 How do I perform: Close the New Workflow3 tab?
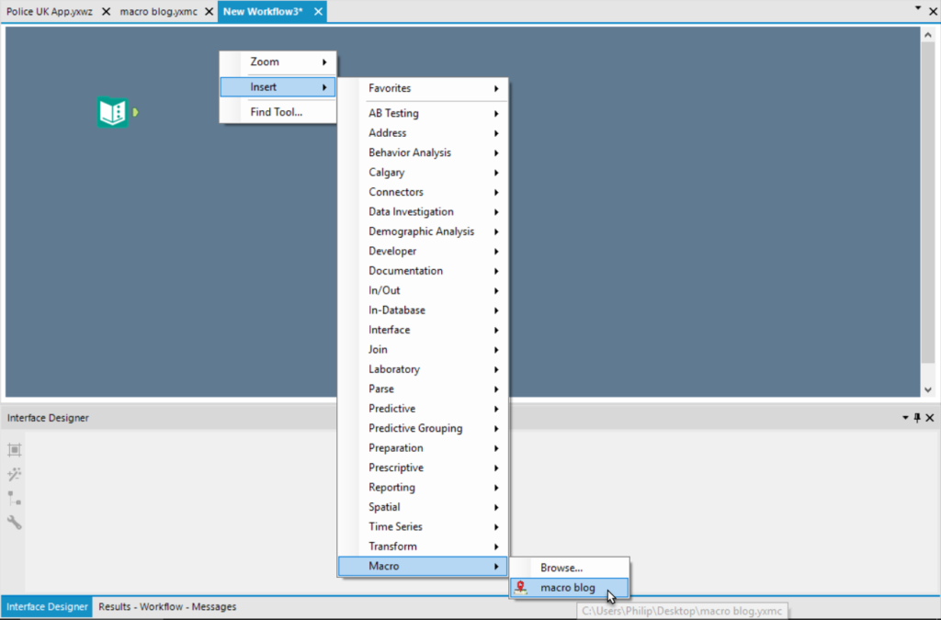[x=318, y=11]
